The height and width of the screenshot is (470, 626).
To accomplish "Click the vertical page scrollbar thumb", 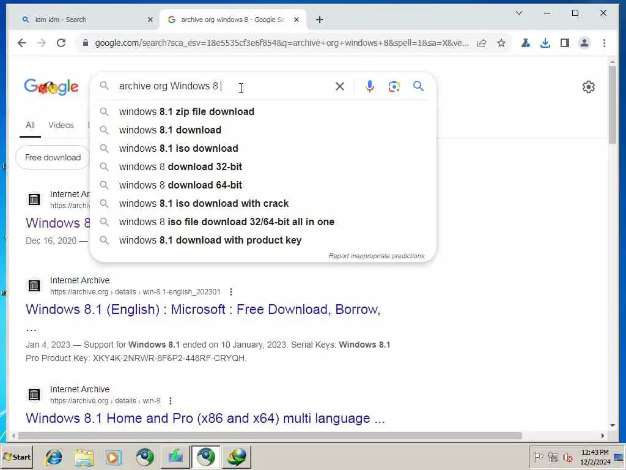I will (x=613, y=105).
